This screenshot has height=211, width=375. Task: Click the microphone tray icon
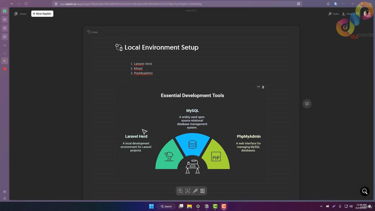pos(340,206)
